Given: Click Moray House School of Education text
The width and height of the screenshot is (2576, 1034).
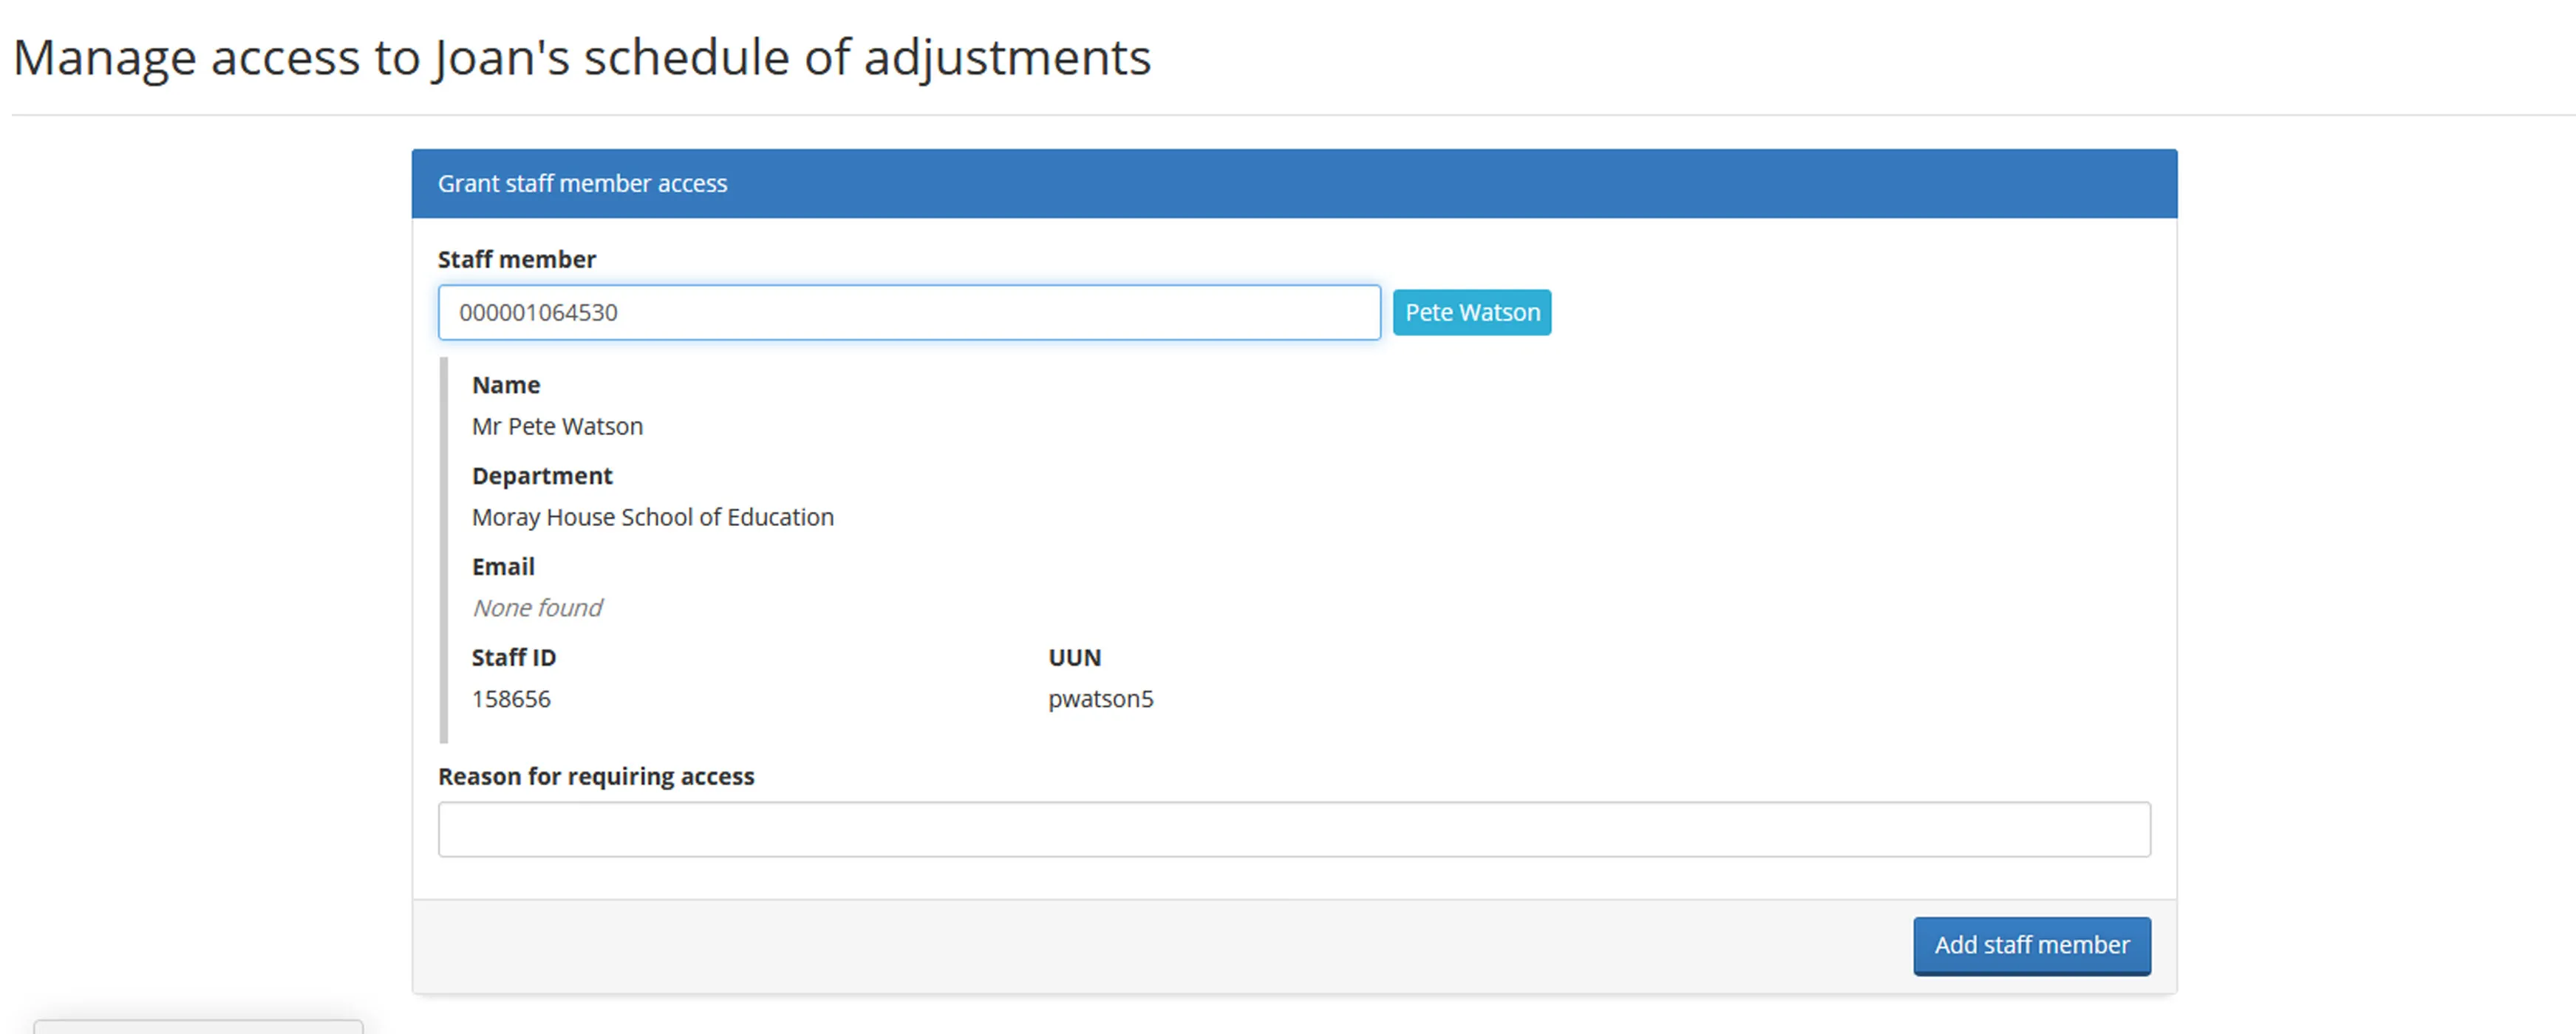Looking at the screenshot, I should (653, 516).
